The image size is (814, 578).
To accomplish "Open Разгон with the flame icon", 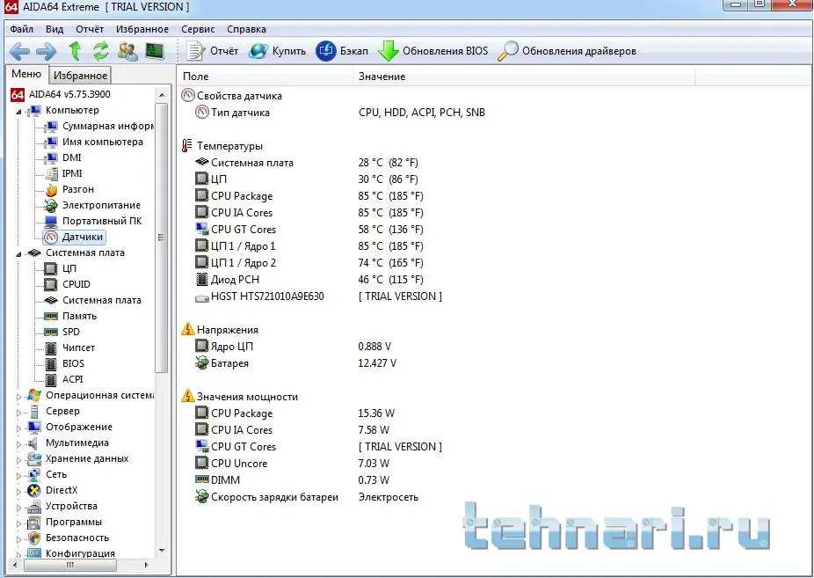I will click(69, 189).
